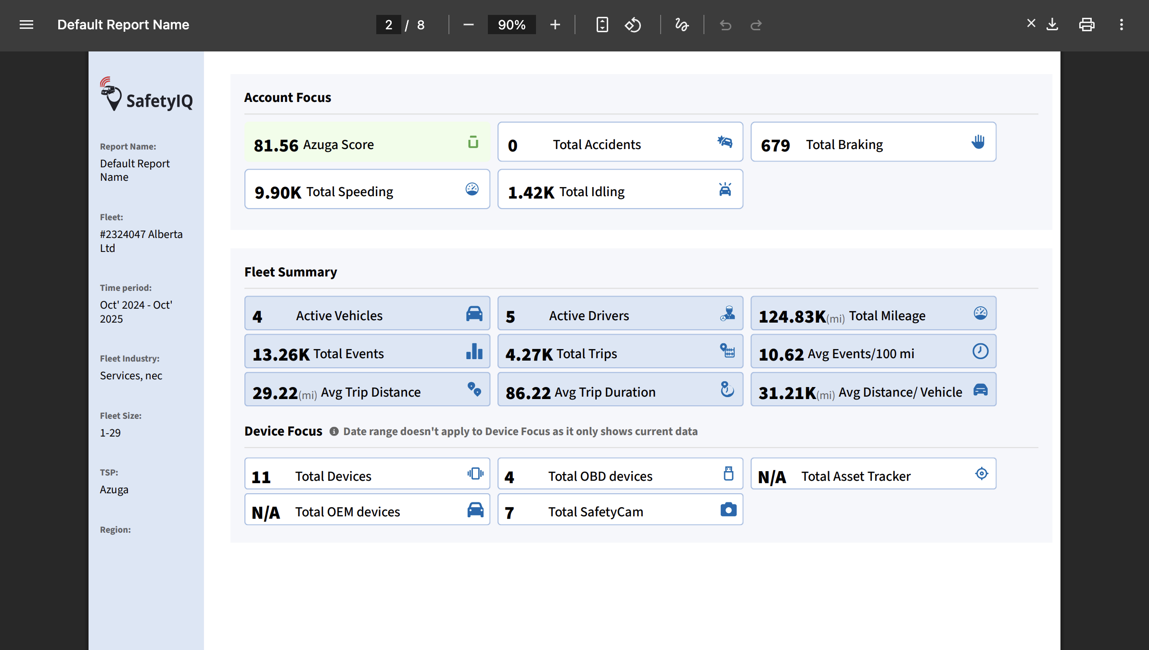Open the sidebar hamburger menu
This screenshot has height=650, width=1149.
(x=26, y=25)
